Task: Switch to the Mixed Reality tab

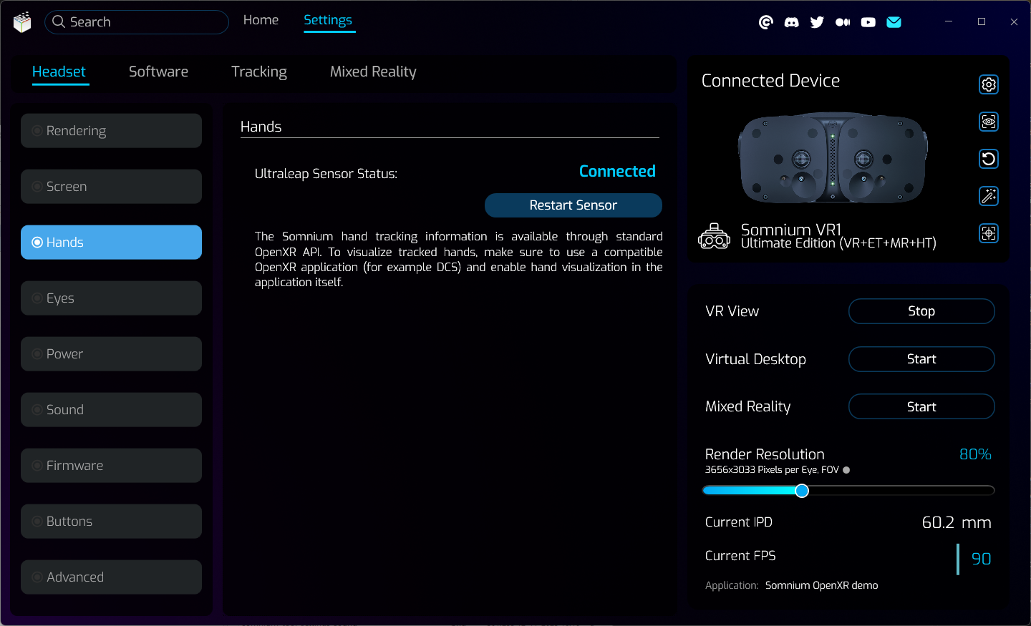Action: tap(372, 72)
